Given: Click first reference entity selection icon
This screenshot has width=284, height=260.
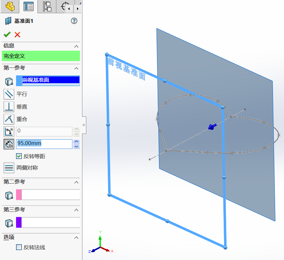Looking at the screenshot, I should pos(9,81).
